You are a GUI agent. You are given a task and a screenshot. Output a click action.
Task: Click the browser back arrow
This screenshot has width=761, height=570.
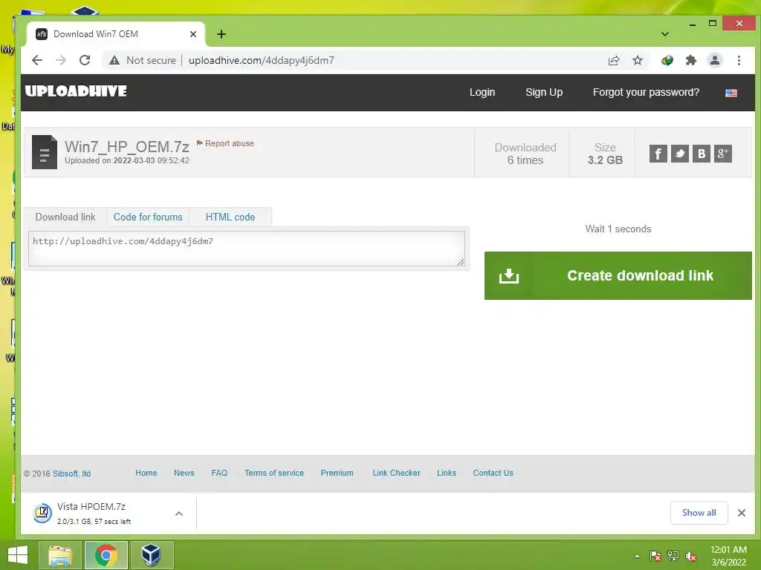pyautogui.click(x=37, y=60)
